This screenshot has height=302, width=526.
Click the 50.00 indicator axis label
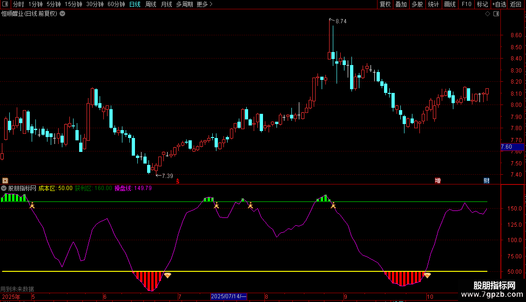tap(514, 271)
